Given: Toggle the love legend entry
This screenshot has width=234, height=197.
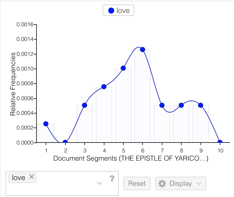Looking at the screenshot, I should click(x=118, y=11).
